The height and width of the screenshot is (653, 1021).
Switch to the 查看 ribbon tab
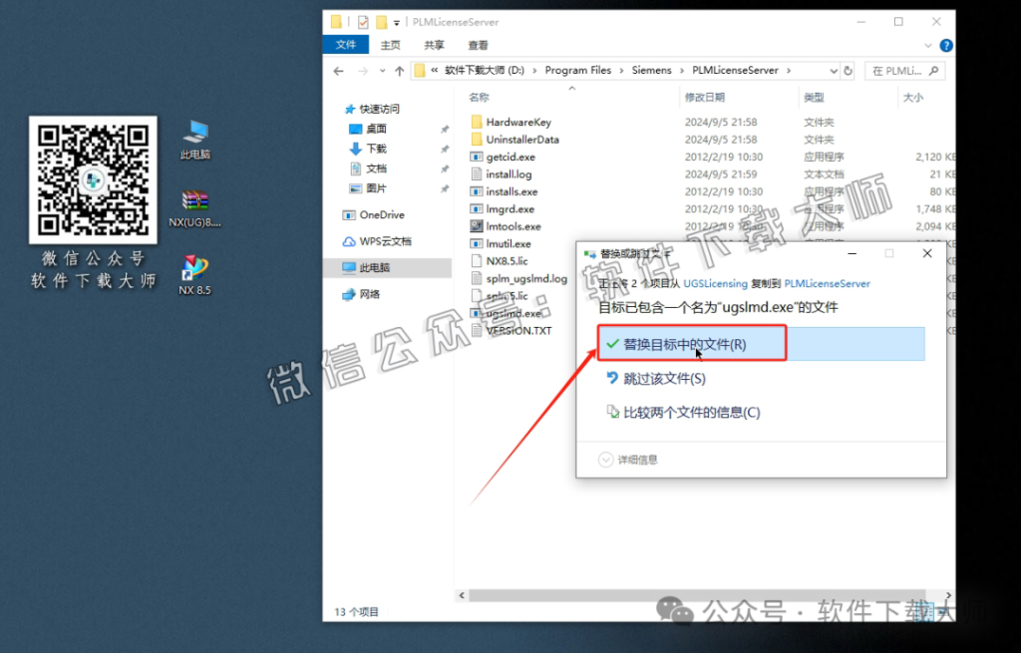[477, 44]
